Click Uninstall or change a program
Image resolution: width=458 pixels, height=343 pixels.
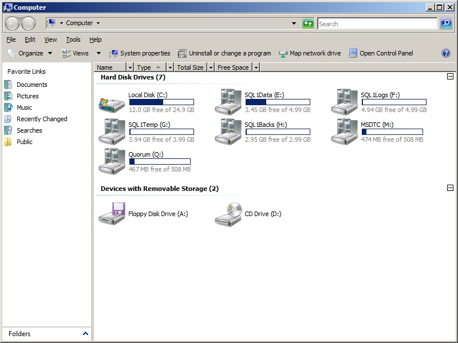[224, 53]
